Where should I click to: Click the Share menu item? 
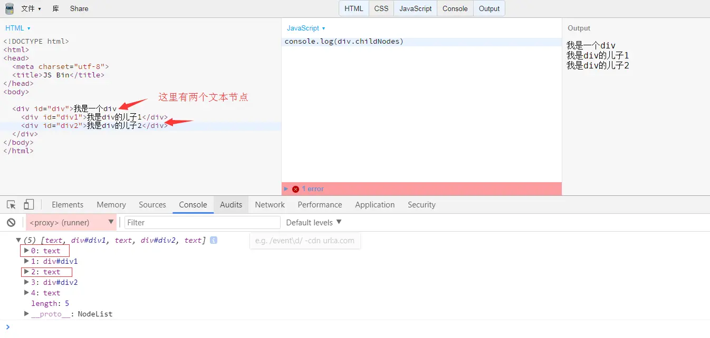(79, 8)
